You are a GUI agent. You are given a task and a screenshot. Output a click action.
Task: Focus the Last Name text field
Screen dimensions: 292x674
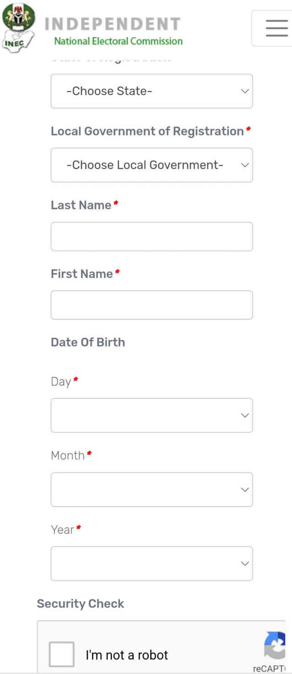pos(151,237)
